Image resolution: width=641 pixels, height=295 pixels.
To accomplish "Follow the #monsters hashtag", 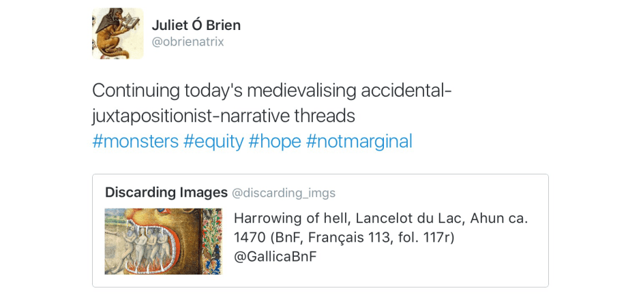I will click(x=135, y=141).
